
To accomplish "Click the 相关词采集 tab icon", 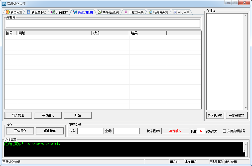I will [151, 12].
